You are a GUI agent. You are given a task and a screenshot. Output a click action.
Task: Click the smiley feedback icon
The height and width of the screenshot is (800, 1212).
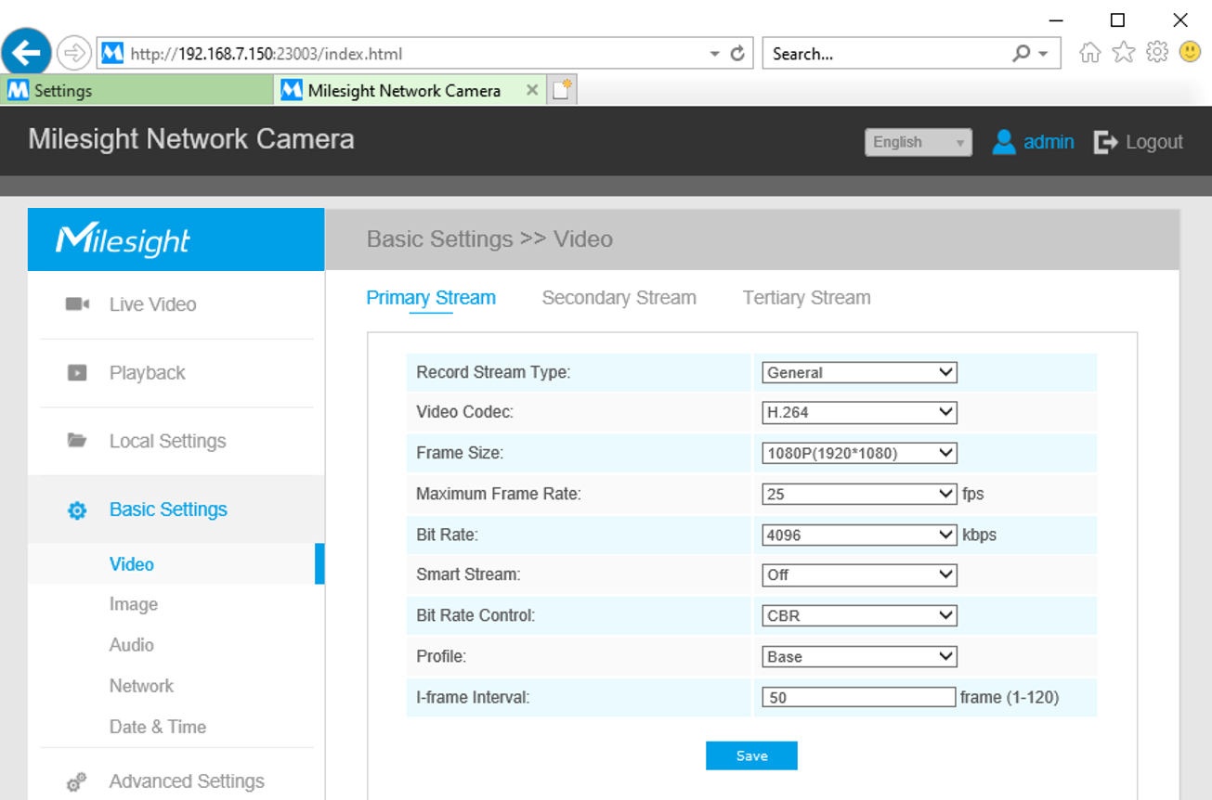pos(1190,52)
